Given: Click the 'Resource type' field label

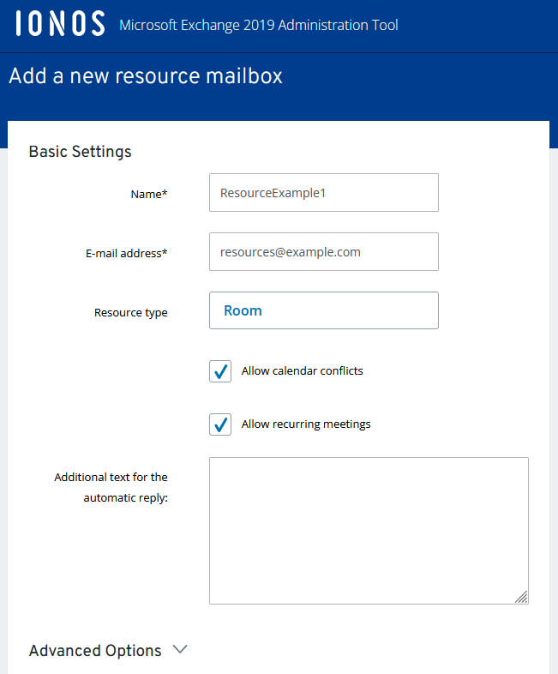Looking at the screenshot, I should pos(131,312).
